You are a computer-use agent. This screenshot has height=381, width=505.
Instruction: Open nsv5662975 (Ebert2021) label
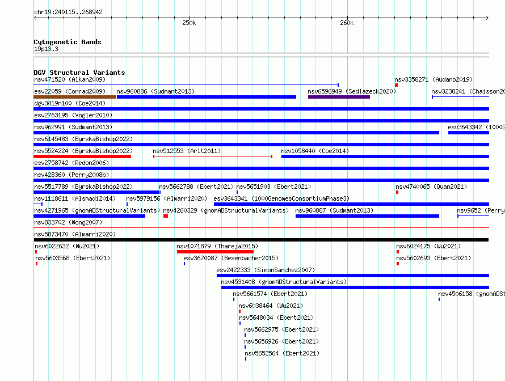tap(281, 329)
